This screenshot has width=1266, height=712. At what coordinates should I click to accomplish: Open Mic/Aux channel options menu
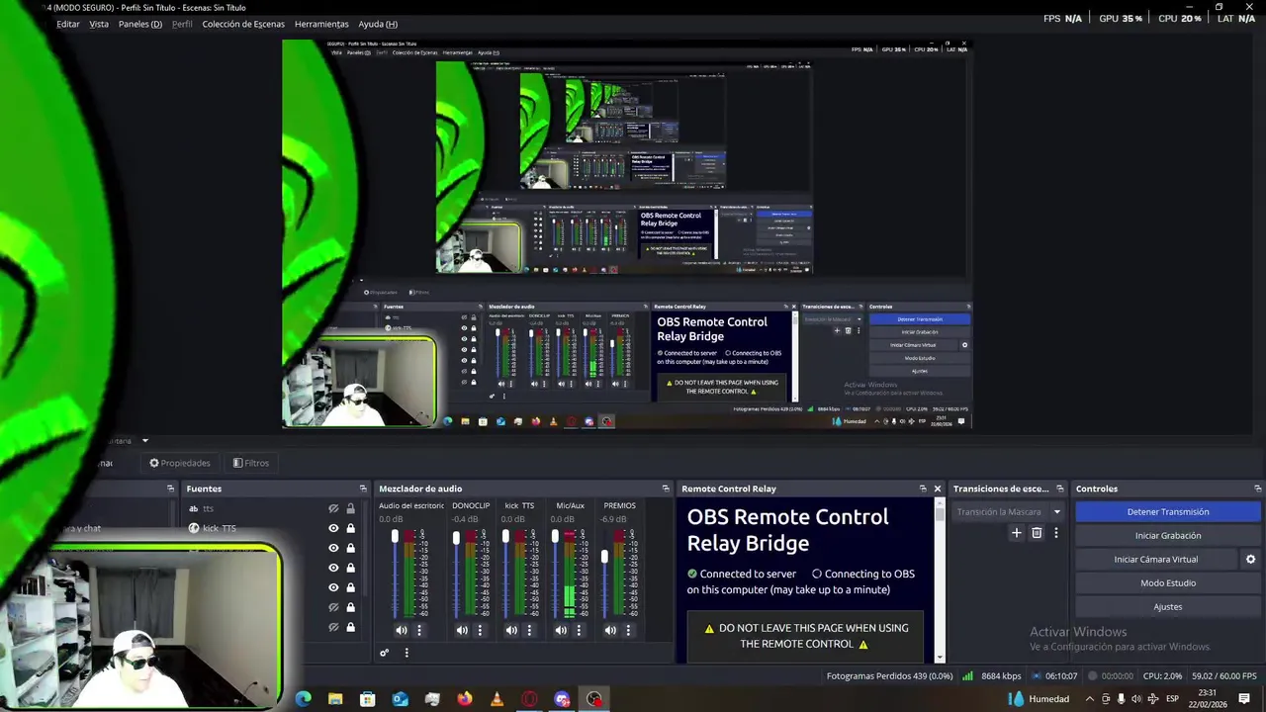click(x=579, y=630)
